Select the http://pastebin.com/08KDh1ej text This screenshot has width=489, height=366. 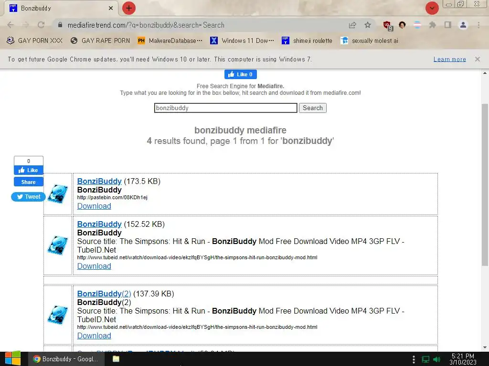pyautogui.click(x=112, y=197)
